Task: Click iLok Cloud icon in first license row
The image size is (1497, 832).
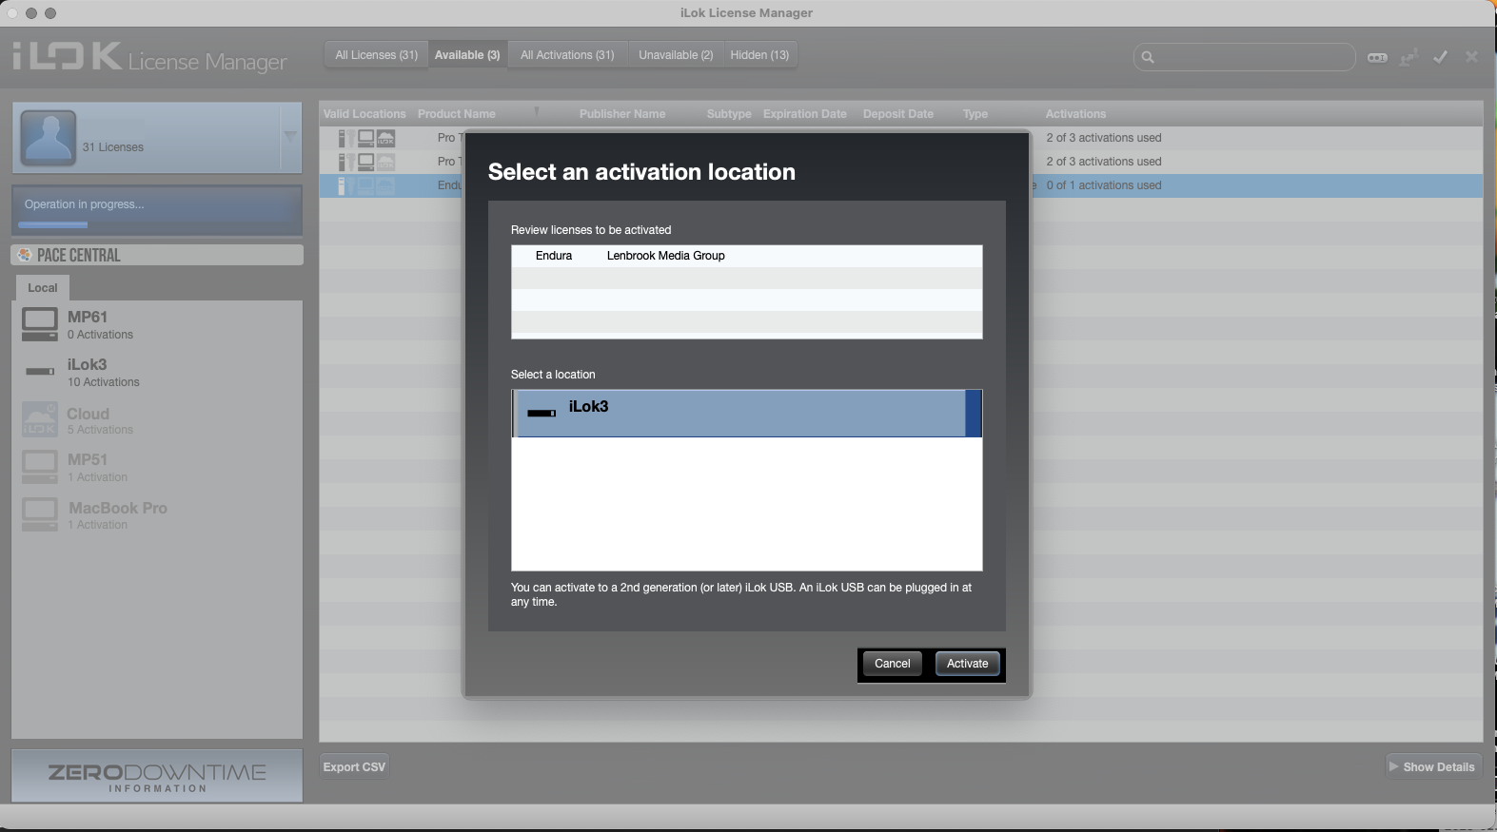Action: (386, 139)
